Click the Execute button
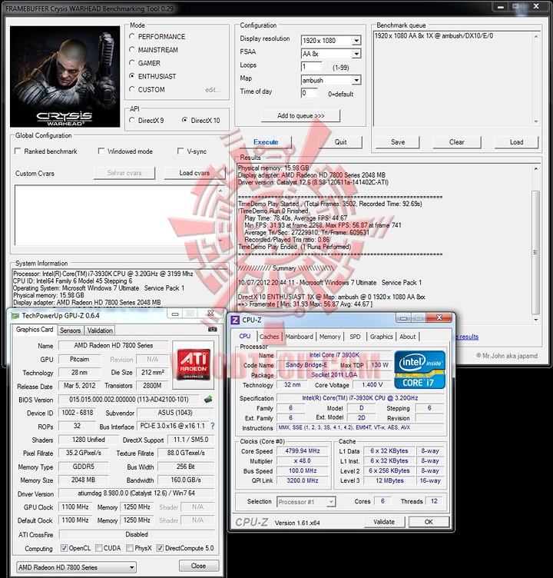The height and width of the screenshot is (578, 553). pos(266,142)
